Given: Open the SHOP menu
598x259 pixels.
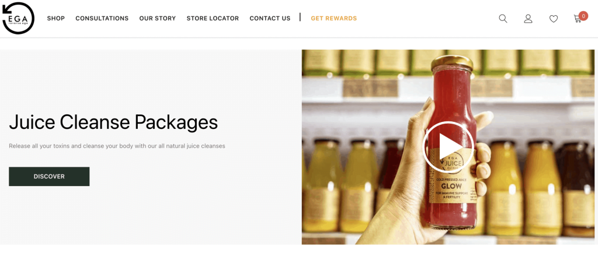Looking at the screenshot, I should (55, 18).
